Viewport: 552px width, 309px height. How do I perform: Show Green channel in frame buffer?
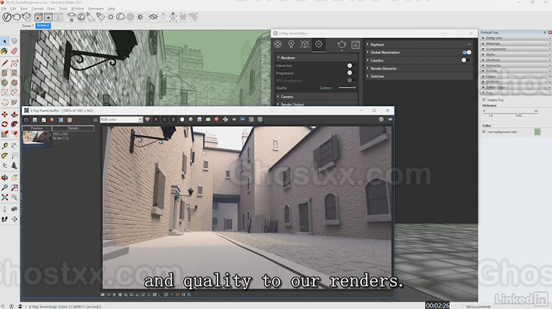click(x=164, y=120)
